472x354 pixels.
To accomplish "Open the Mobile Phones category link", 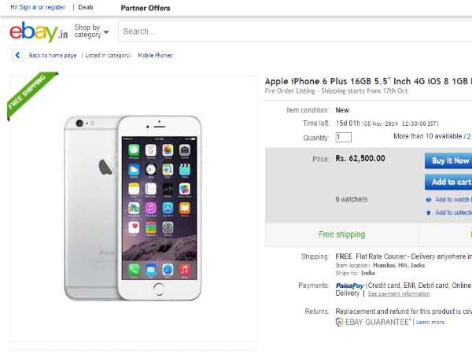I will (155, 55).
